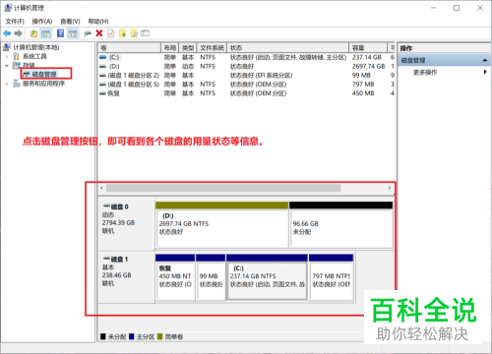The width and height of the screenshot is (492, 354).
Task: Select the (磁盘 1 磁盘分区 5) volume row
Action: pos(246,85)
